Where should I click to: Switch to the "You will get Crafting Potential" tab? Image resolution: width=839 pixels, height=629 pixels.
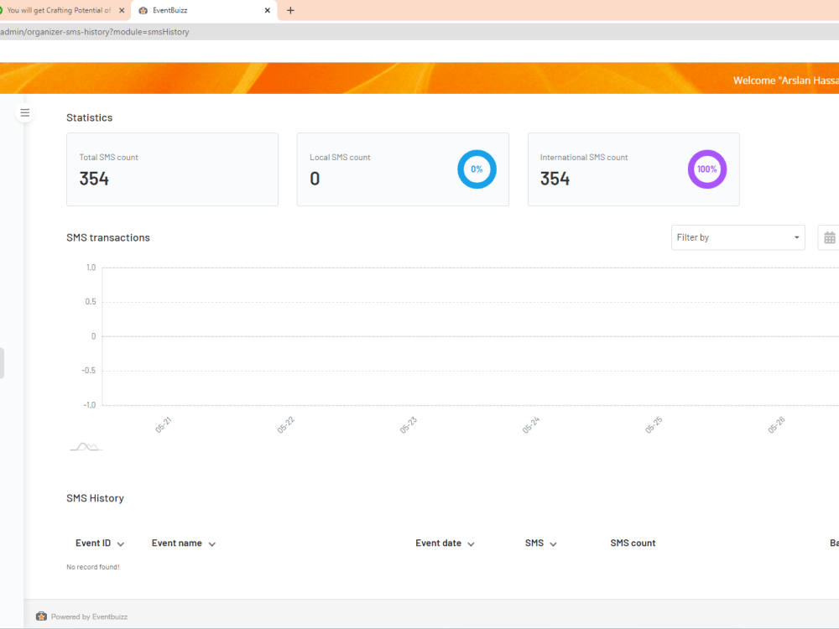65,10
